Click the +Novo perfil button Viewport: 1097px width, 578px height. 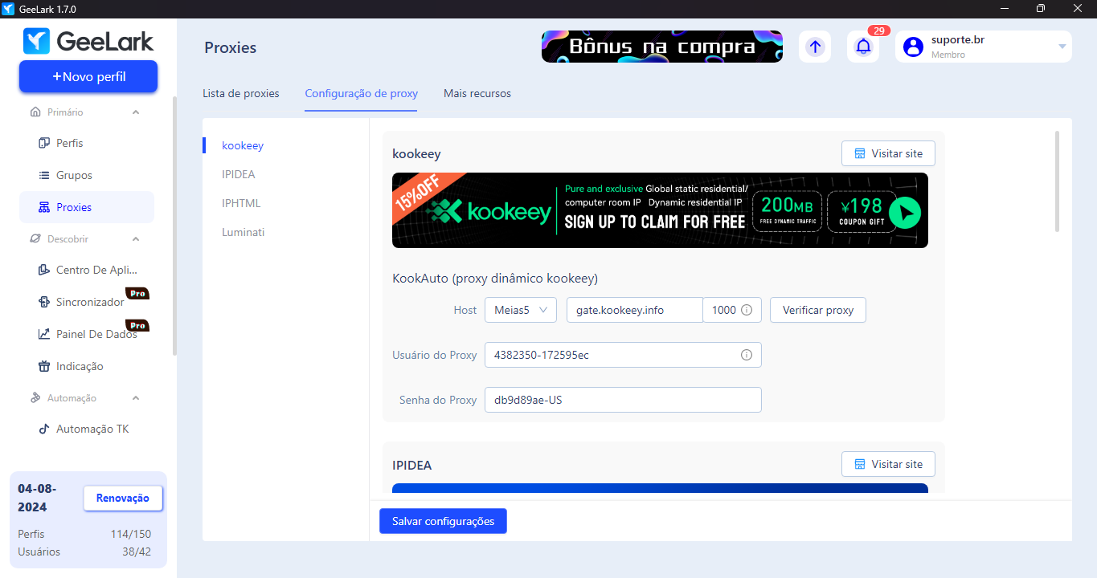[x=88, y=77]
